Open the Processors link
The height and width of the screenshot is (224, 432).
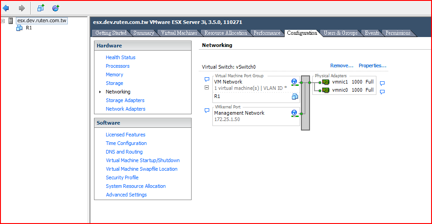[x=117, y=66]
